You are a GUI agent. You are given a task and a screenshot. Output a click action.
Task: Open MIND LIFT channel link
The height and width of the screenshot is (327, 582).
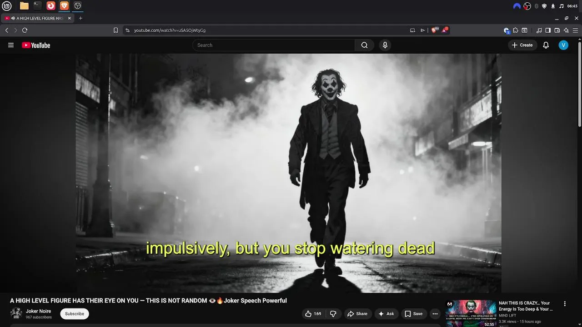click(x=507, y=316)
